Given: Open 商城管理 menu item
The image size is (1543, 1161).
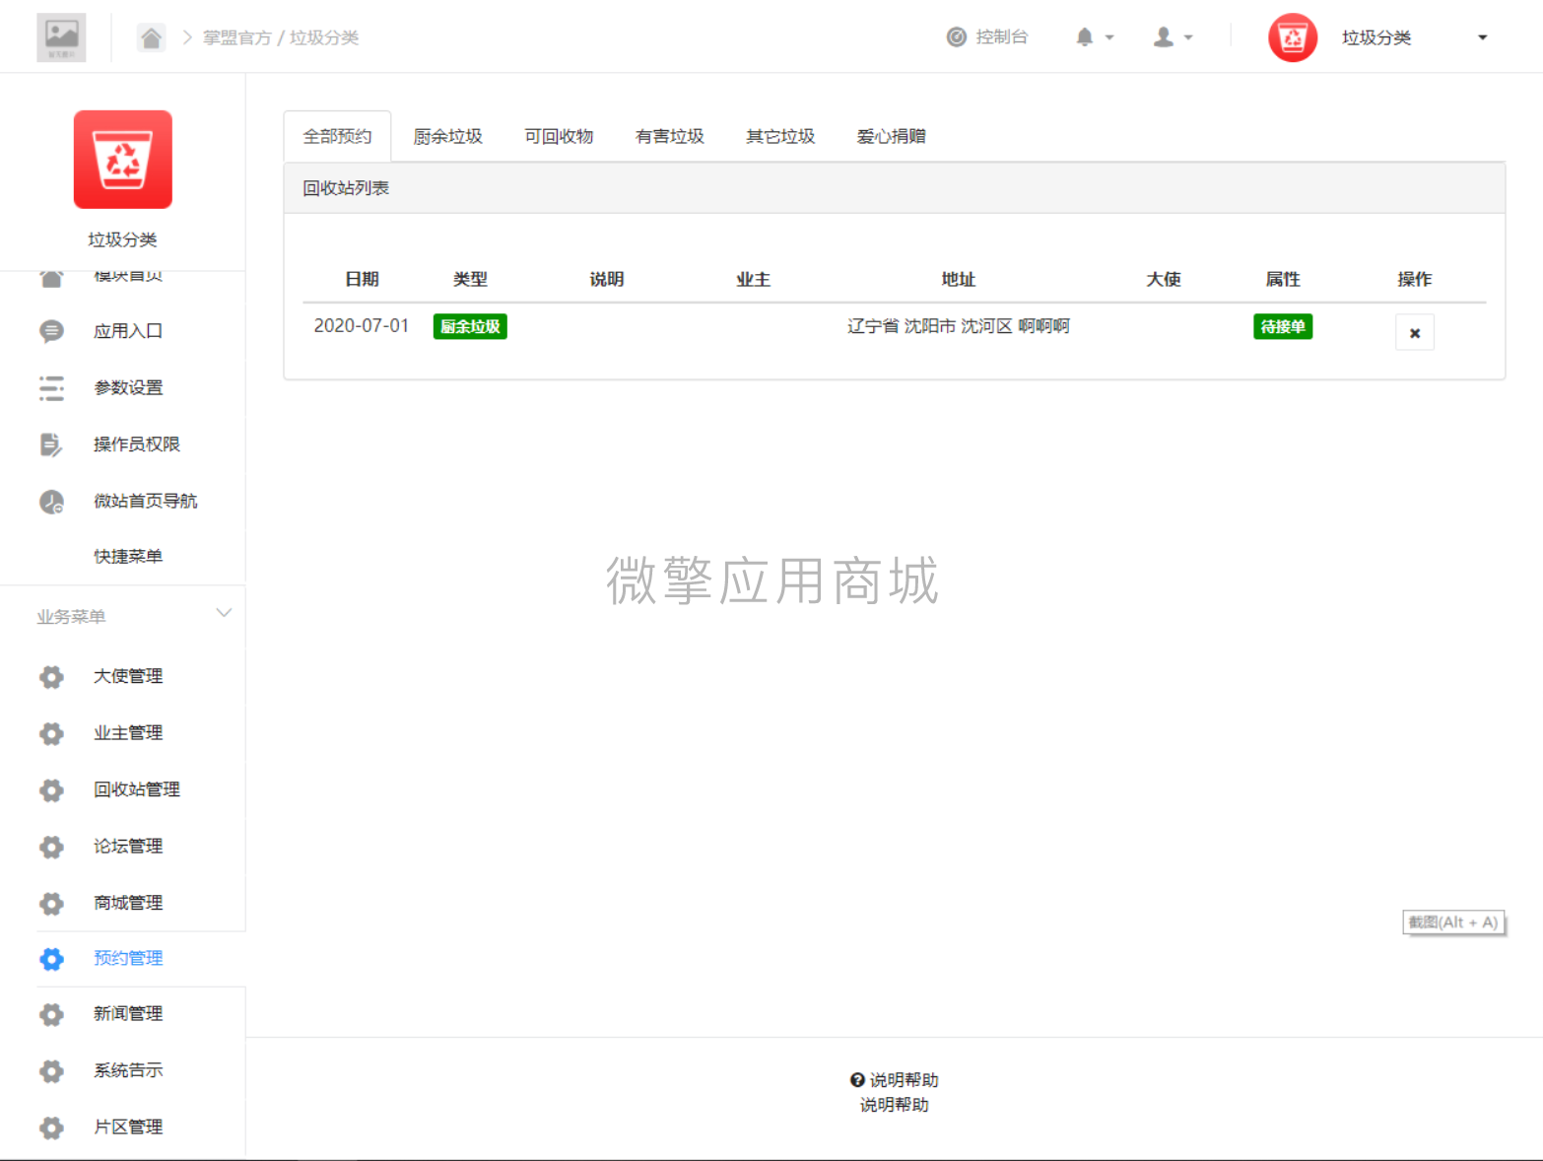Looking at the screenshot, I should point(128,903).
